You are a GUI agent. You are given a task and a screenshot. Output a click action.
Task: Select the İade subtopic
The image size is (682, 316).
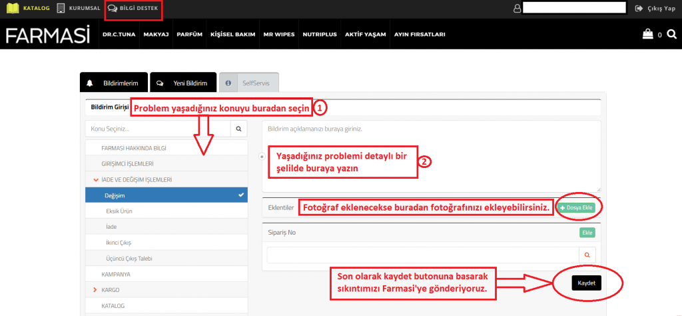pyautogui.click(x=167, y=227)
